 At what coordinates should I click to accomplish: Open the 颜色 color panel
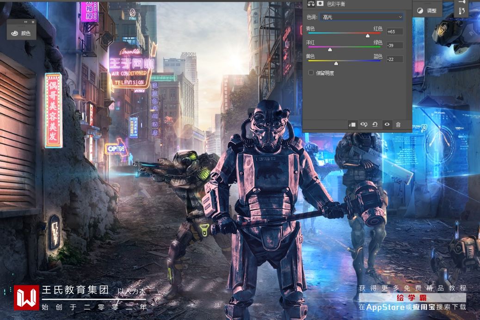tap(21, 33)
